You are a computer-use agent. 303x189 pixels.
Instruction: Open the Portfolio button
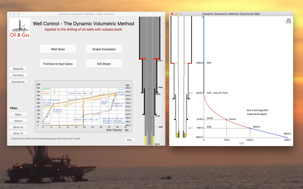tap(18, 75)
